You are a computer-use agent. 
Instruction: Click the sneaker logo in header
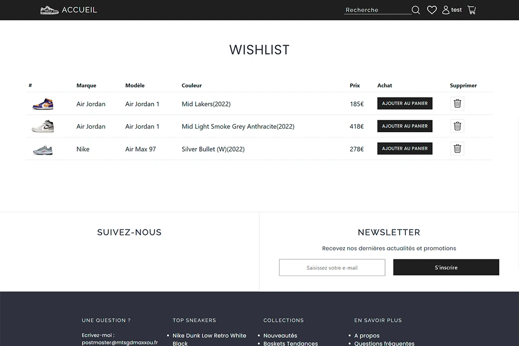pos(49,10)
